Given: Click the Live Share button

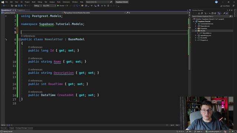Looking at the screenshot, I should click(225, 6).
